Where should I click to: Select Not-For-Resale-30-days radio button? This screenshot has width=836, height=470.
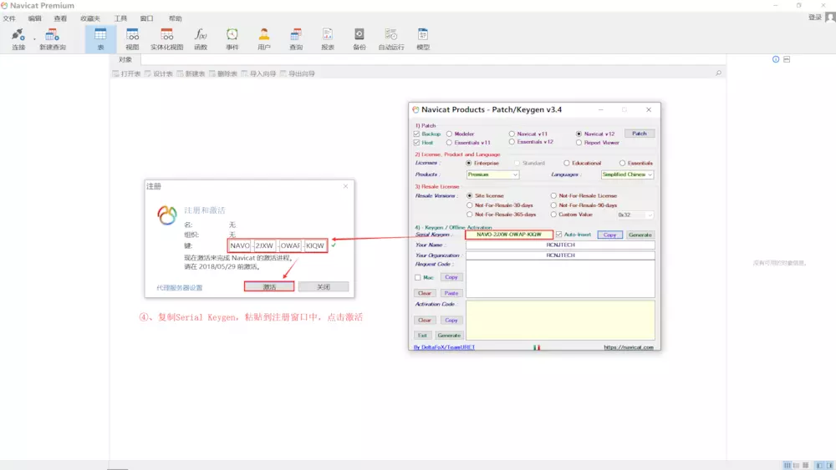[x=470, y=205]
